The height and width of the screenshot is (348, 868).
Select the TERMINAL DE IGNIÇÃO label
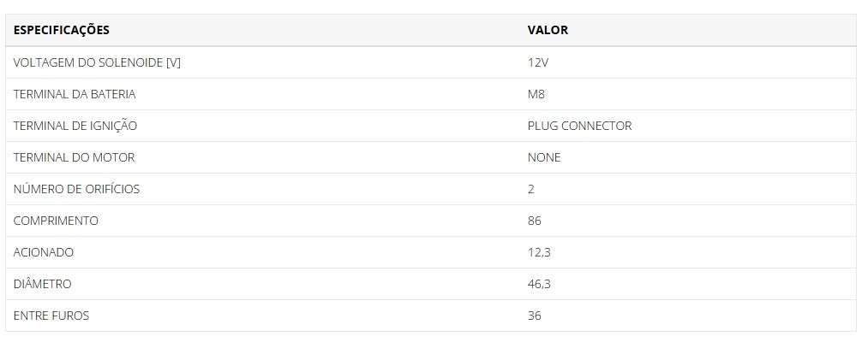75,126
